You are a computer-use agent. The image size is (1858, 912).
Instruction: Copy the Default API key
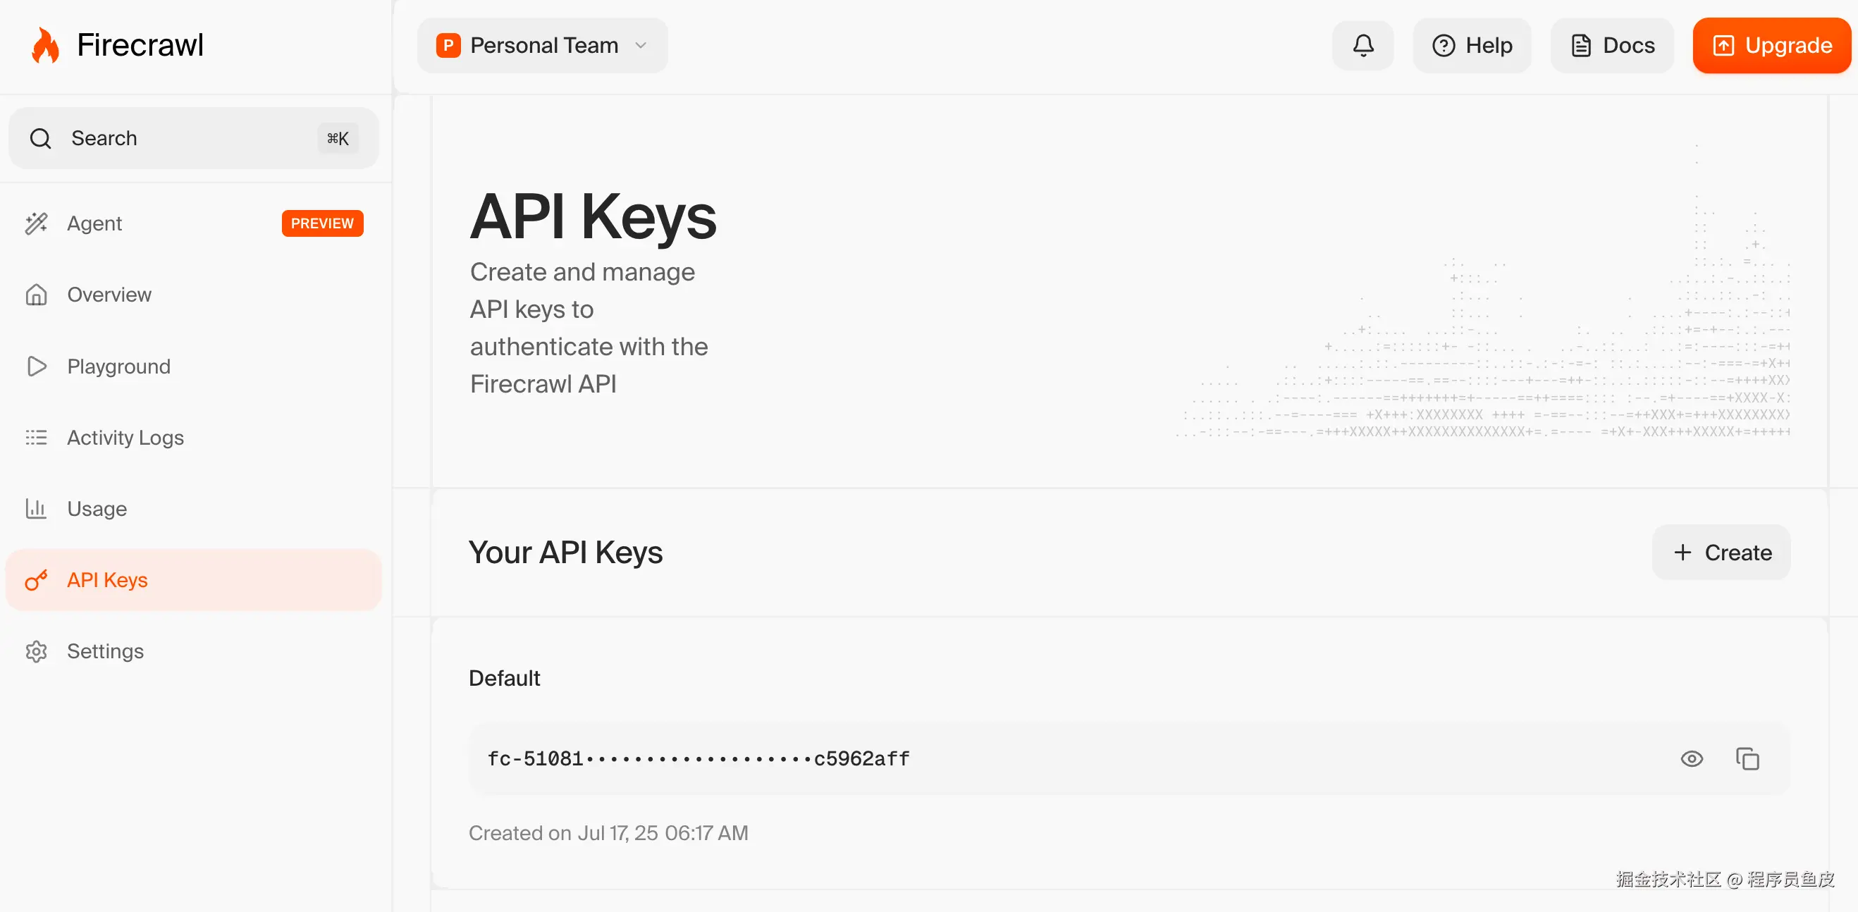pos(1747,759)
